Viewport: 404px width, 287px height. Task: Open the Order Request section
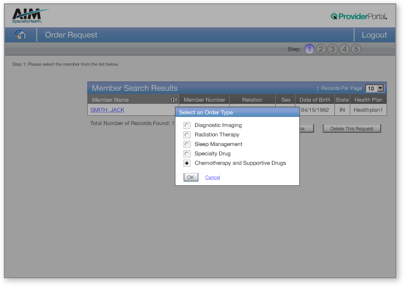click(71, 35)
